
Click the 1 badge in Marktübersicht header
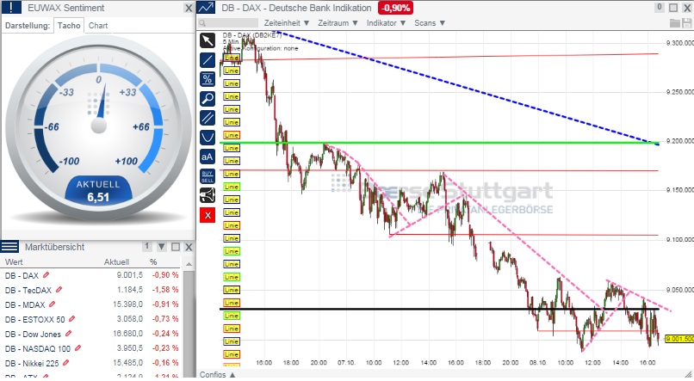coord(147,246)
